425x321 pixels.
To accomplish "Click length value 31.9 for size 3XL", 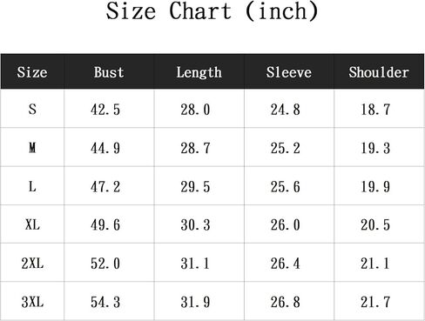I will click(195, 302).
